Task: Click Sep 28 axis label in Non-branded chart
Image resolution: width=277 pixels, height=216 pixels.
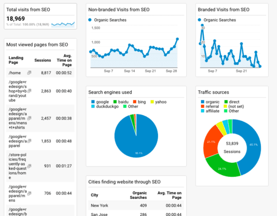Action: point(171,71)
